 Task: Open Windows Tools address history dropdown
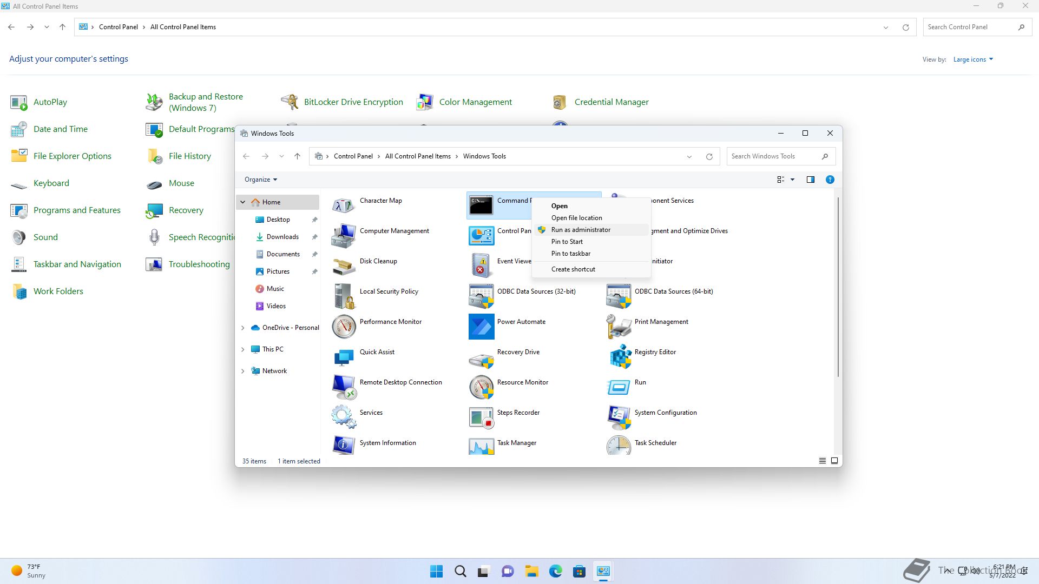click(689, 157)
